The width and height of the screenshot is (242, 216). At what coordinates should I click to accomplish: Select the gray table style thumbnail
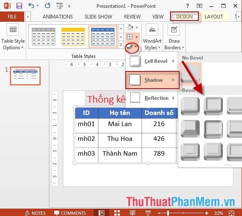(44, 37)
